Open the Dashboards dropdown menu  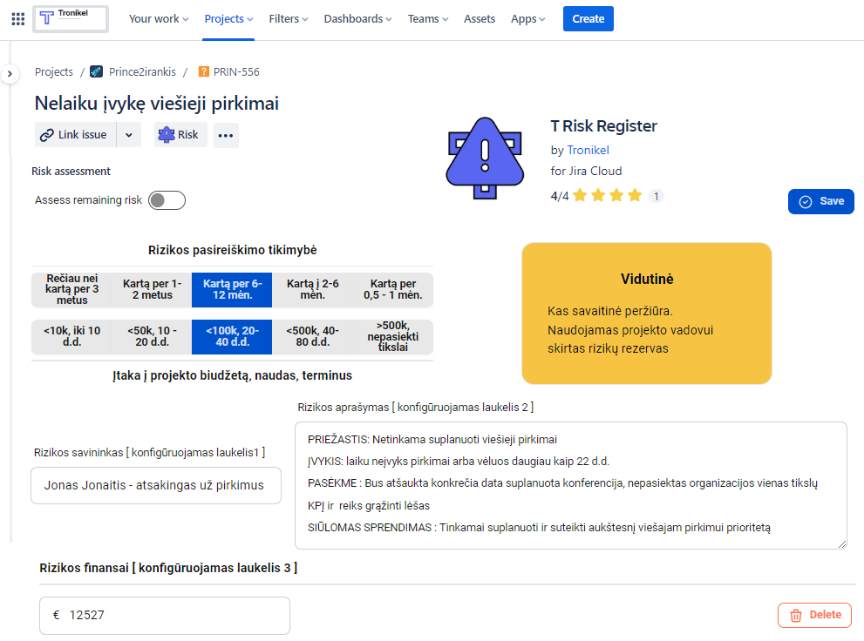click(x=357, y=19)
